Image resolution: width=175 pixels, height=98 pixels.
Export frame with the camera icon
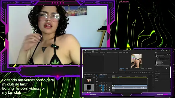pos(147,72)
